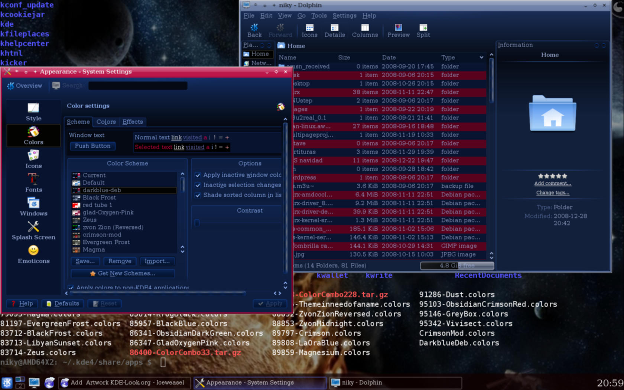Image resolution: width=624 pixels, height=390 pixels.
Task: Click the show desktop monitor icon in taskbar
Action: [x=34, y=383]
